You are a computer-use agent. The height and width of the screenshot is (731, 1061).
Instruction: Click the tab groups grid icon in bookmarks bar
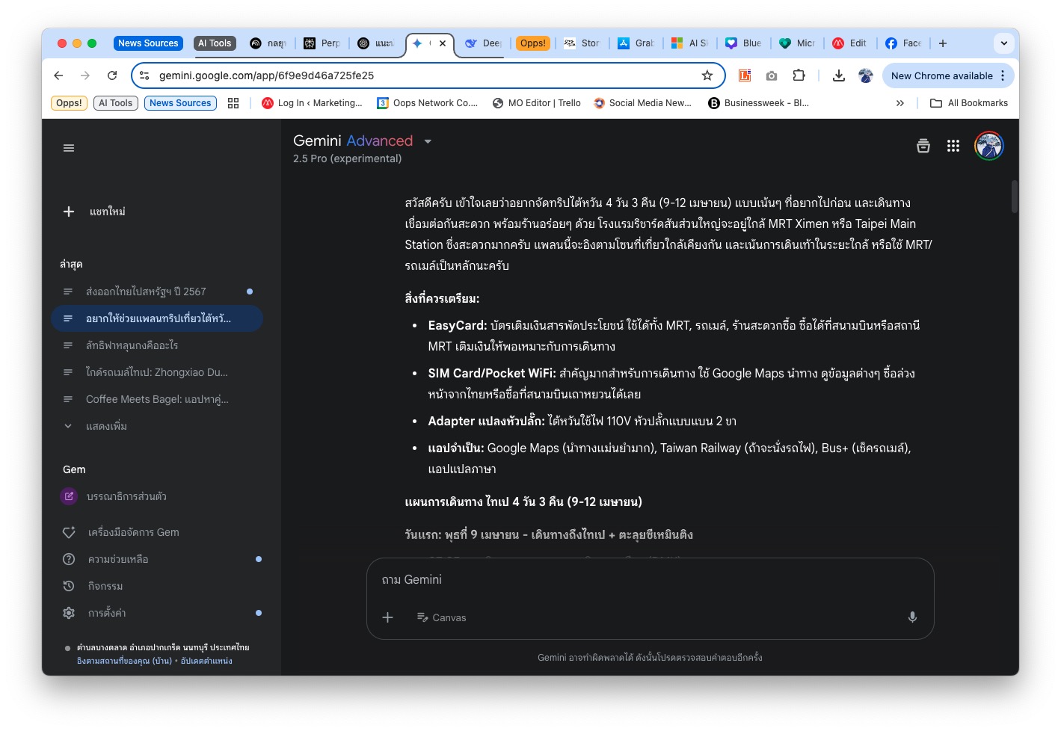233,103
